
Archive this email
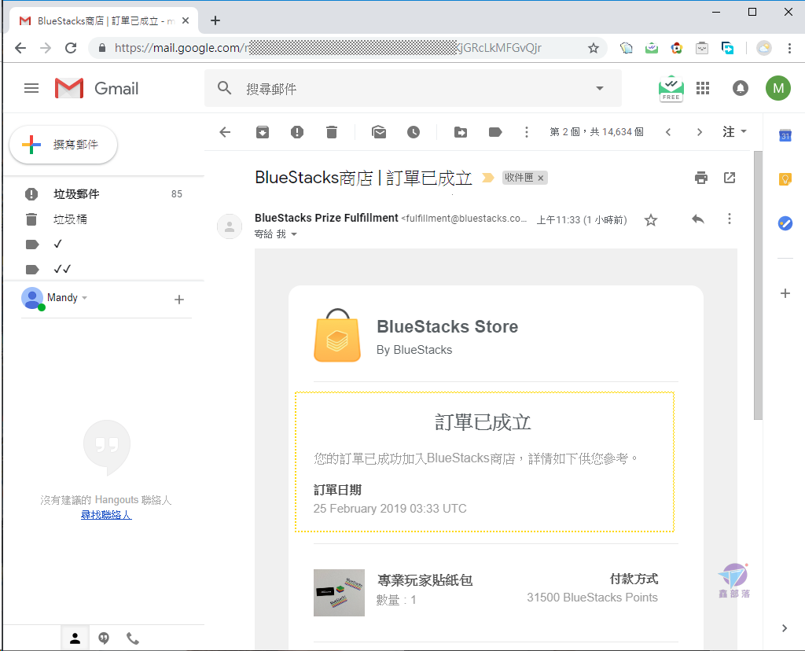[263, 132]
